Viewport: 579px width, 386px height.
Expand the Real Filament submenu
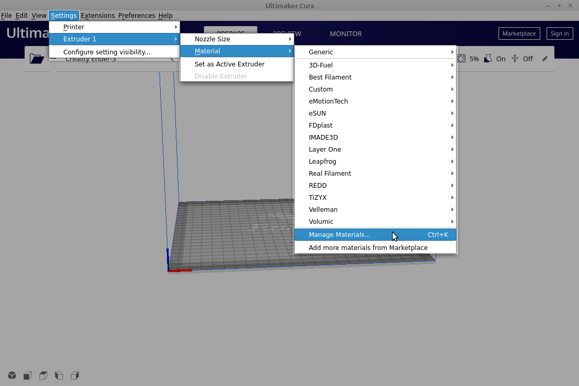(x=375, y=174)
